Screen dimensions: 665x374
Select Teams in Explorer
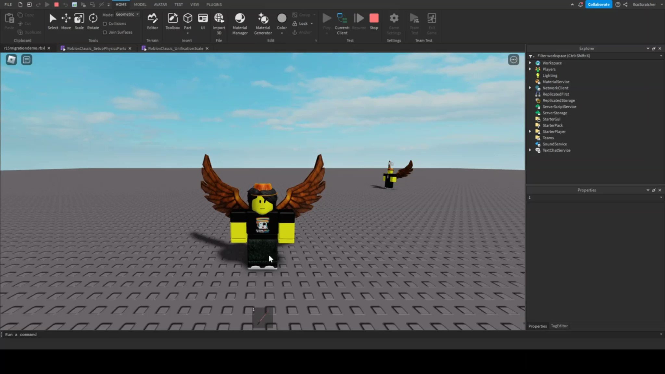point(548,138)
